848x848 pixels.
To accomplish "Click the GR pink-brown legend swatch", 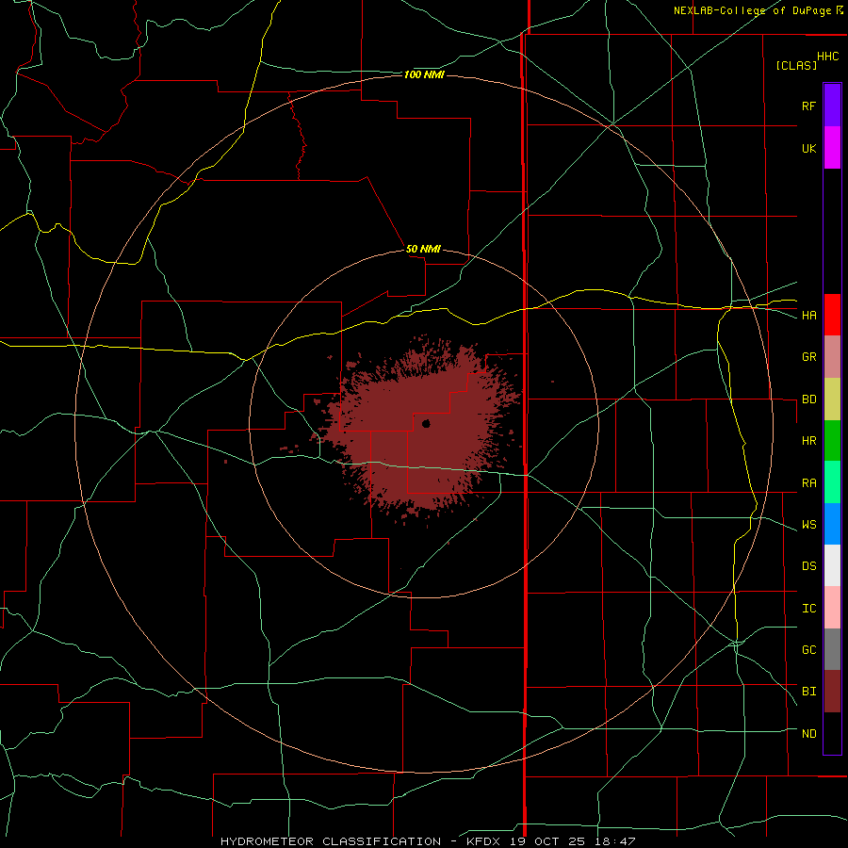I will click(832, 356).
